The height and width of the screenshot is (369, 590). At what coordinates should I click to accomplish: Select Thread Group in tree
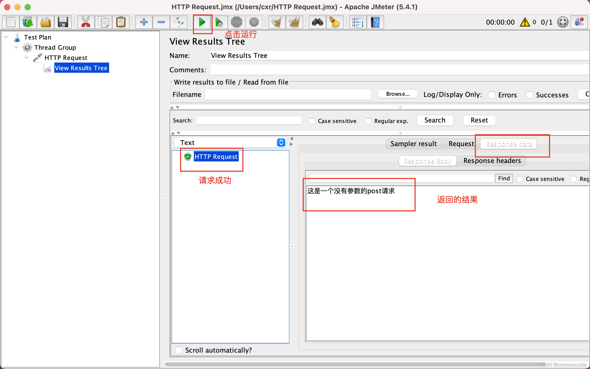click(55, 47)
